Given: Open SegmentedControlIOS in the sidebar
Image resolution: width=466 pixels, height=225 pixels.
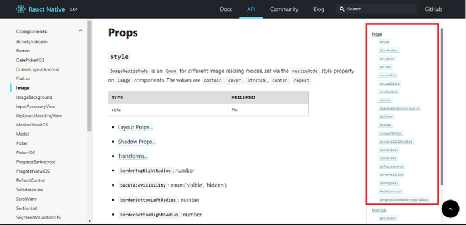Looking at the screenshot, I should (x=38, y=217).
